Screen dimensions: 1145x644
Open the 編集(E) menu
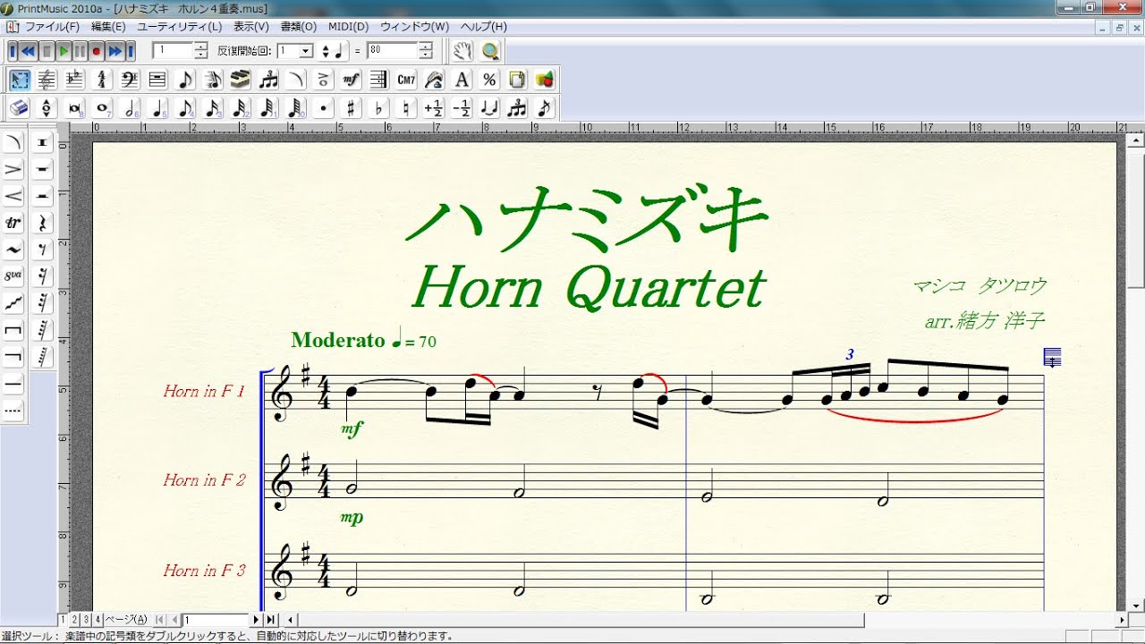point(108,27)
